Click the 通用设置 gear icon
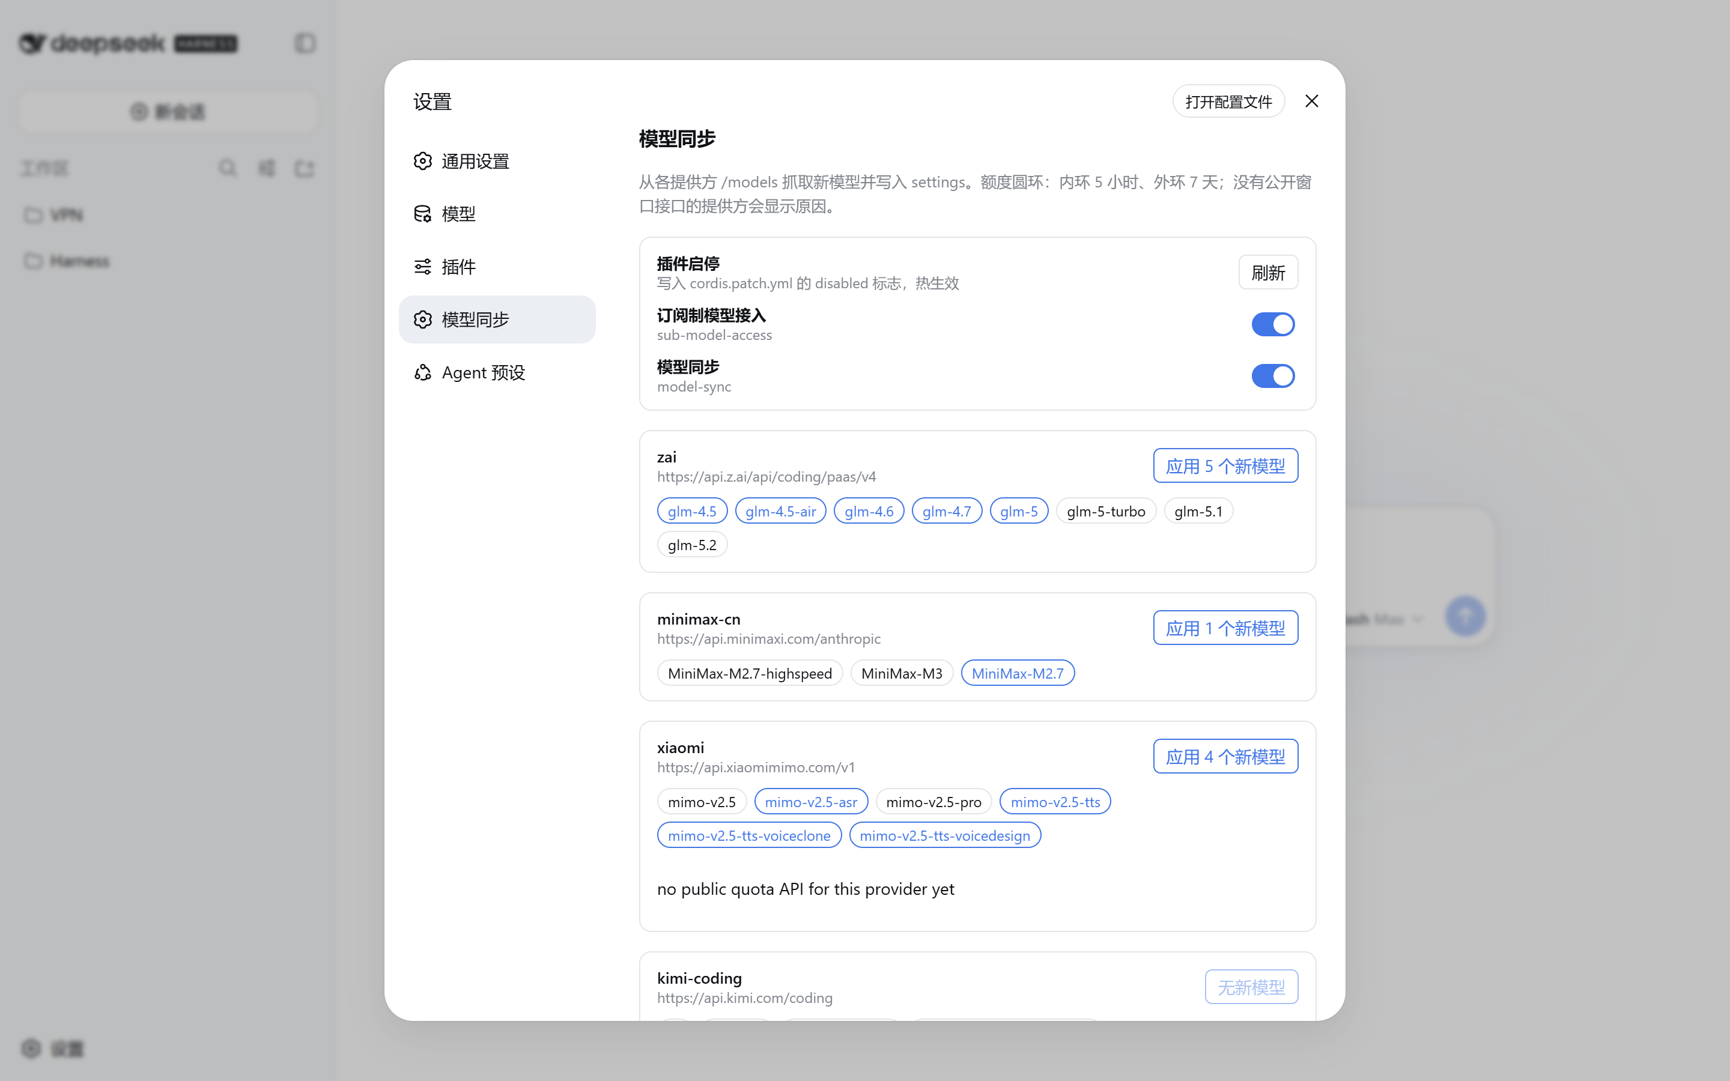Viewport: 1730px width, 1081px height. pos(422,162)
